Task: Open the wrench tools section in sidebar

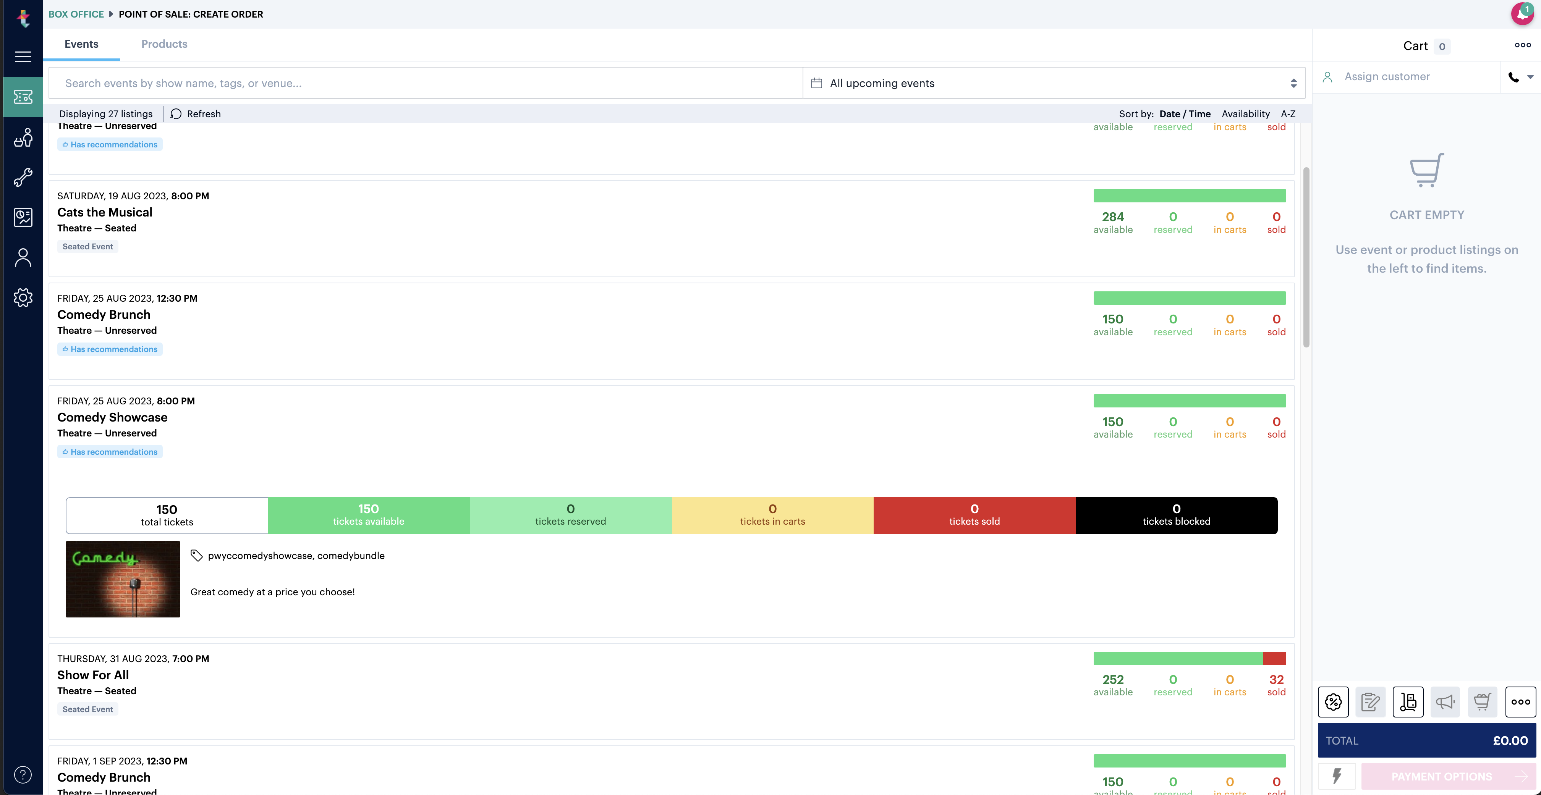Action: 23,178
